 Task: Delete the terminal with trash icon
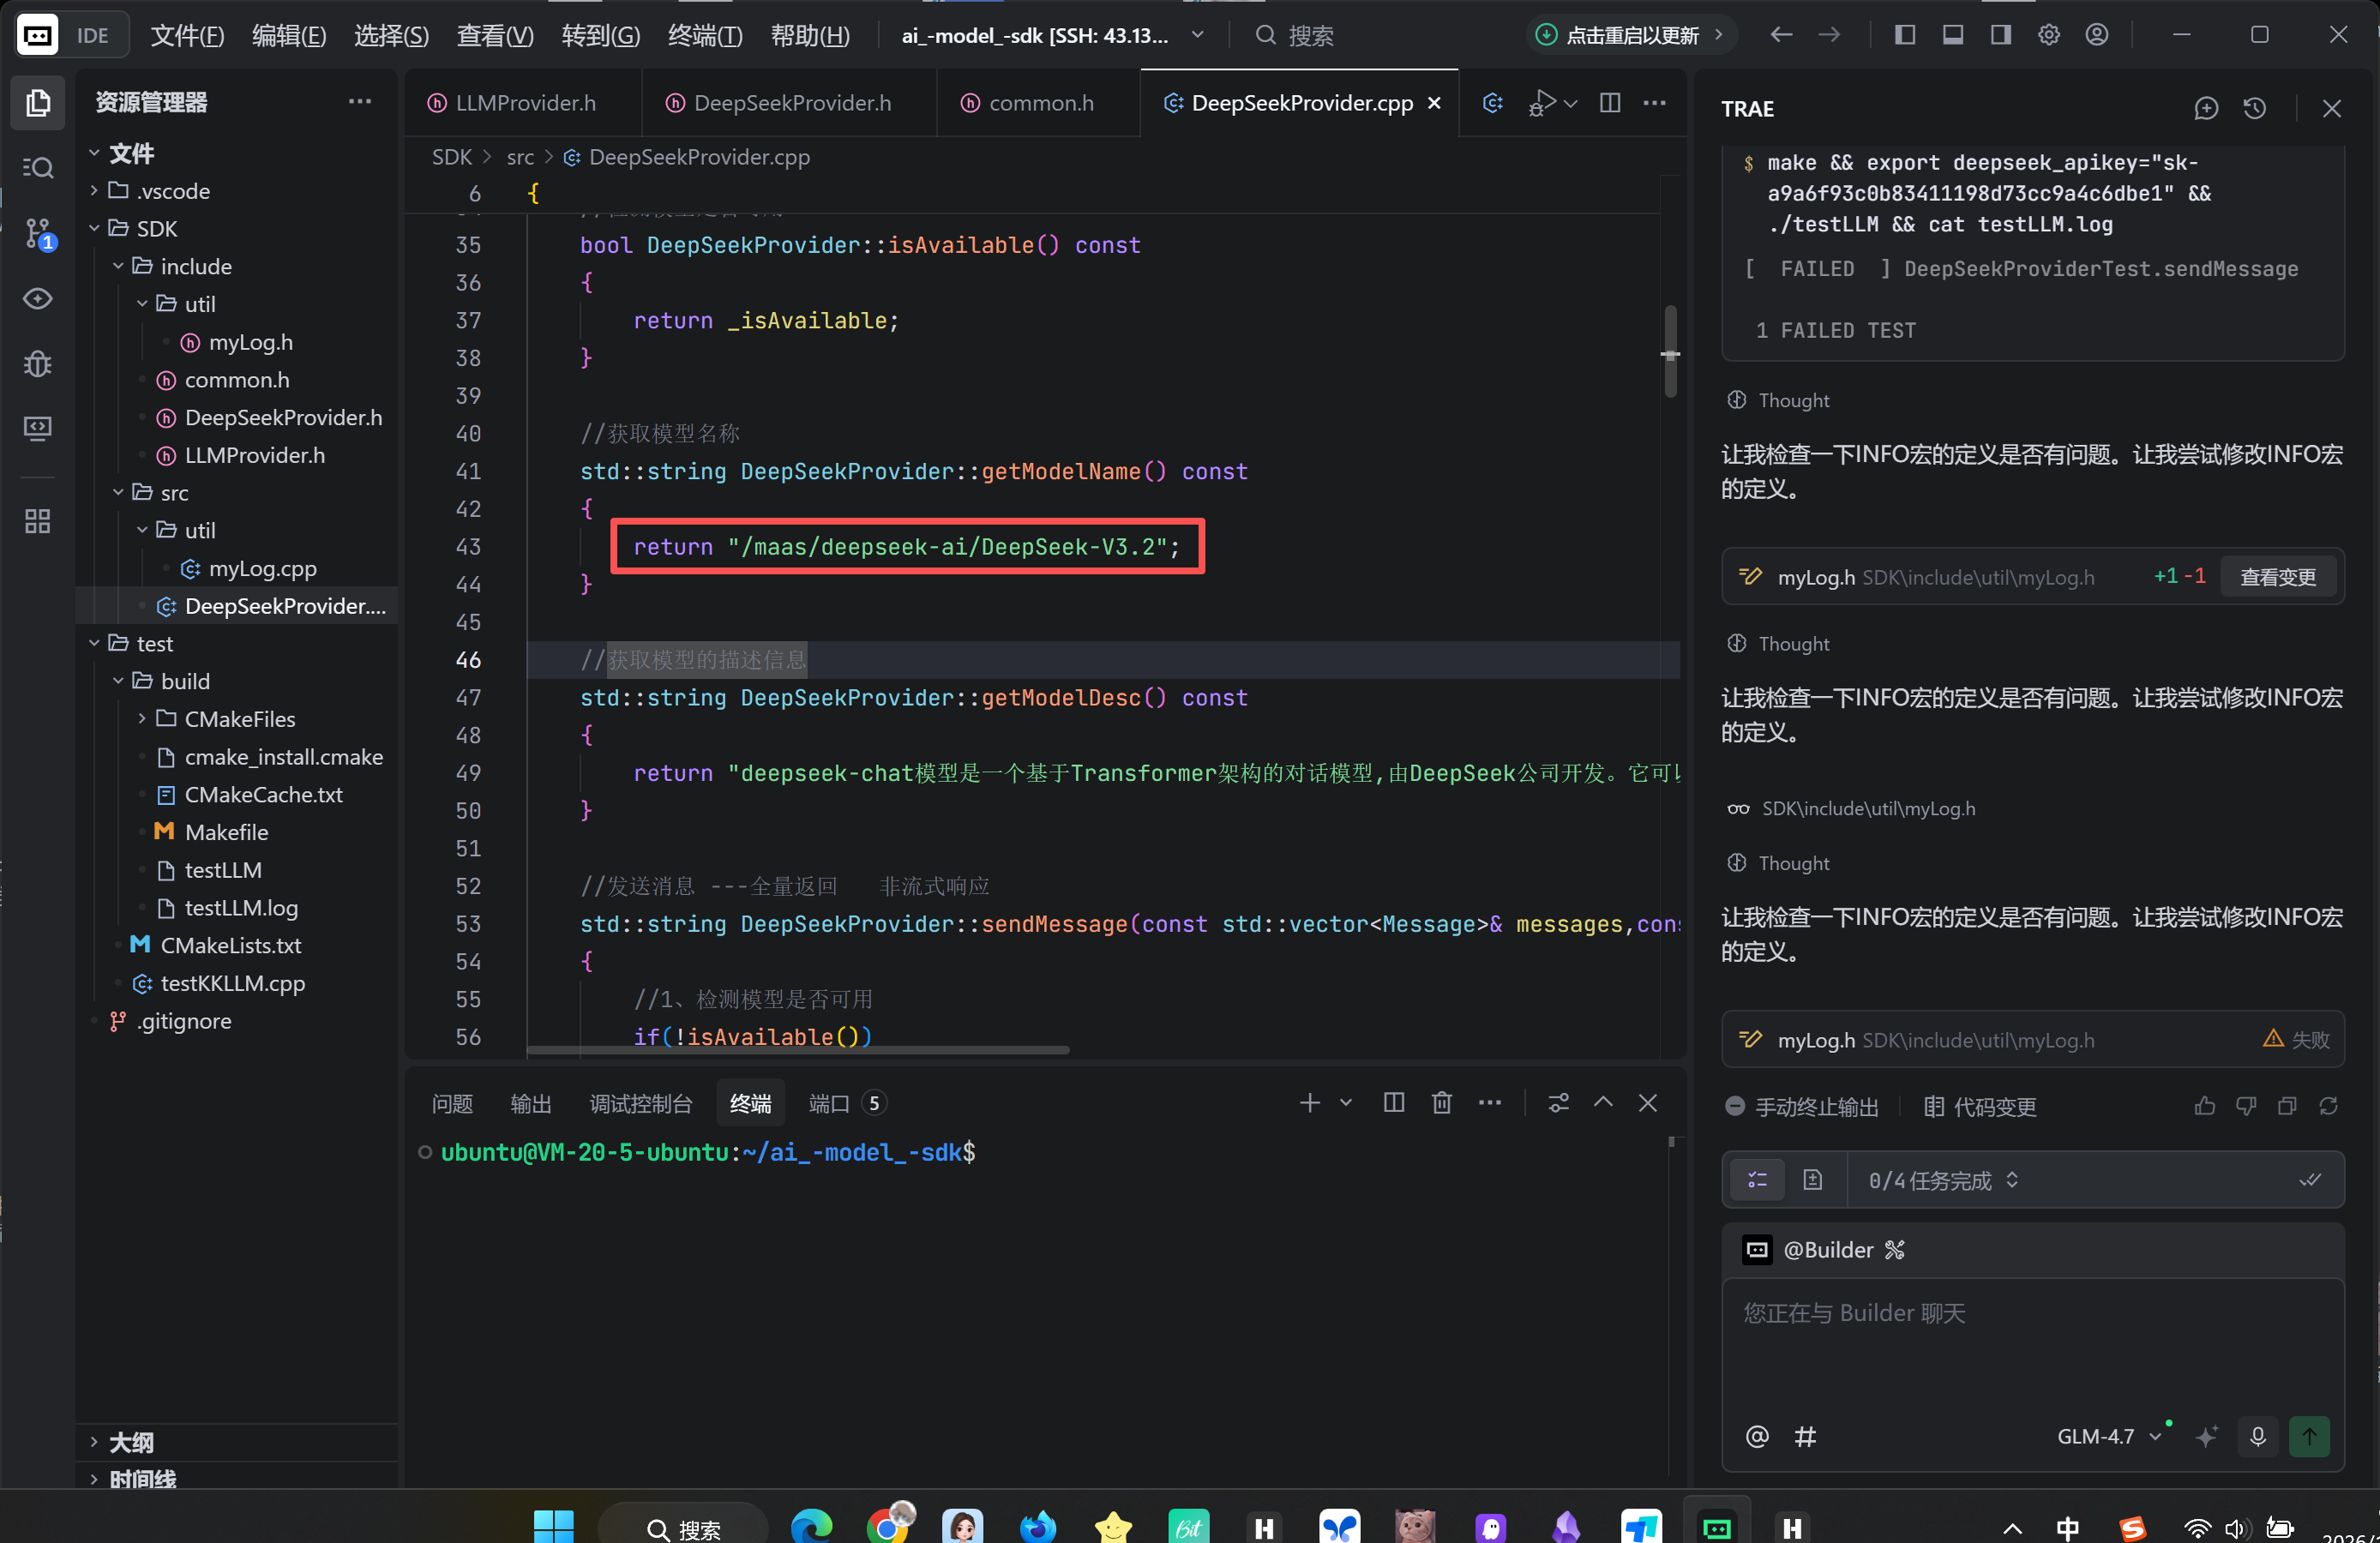click(x=1441, y=1103)
